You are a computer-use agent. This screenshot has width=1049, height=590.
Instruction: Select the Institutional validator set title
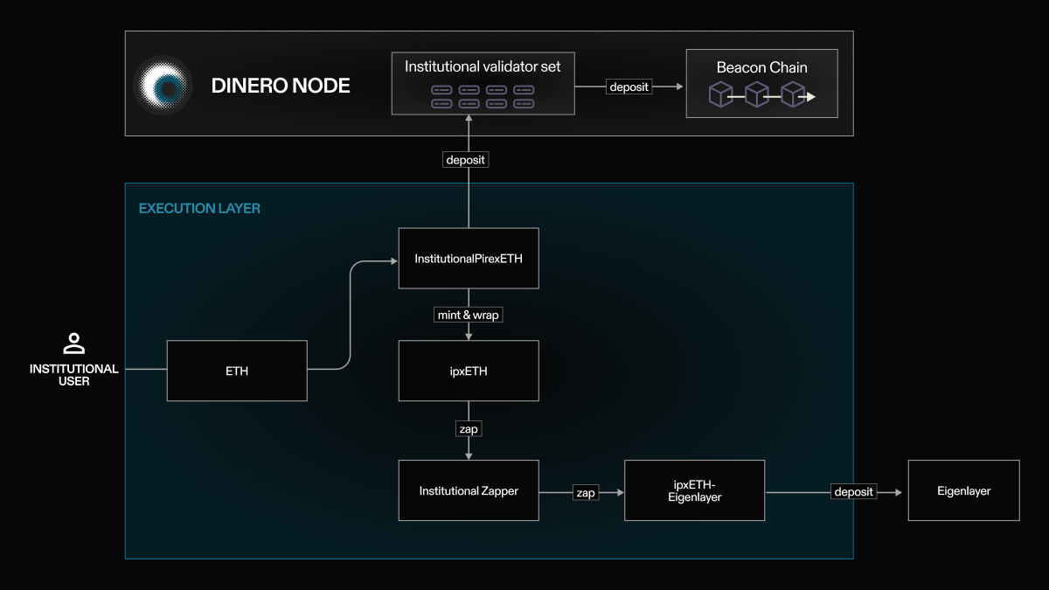click(x=483, y=66)
